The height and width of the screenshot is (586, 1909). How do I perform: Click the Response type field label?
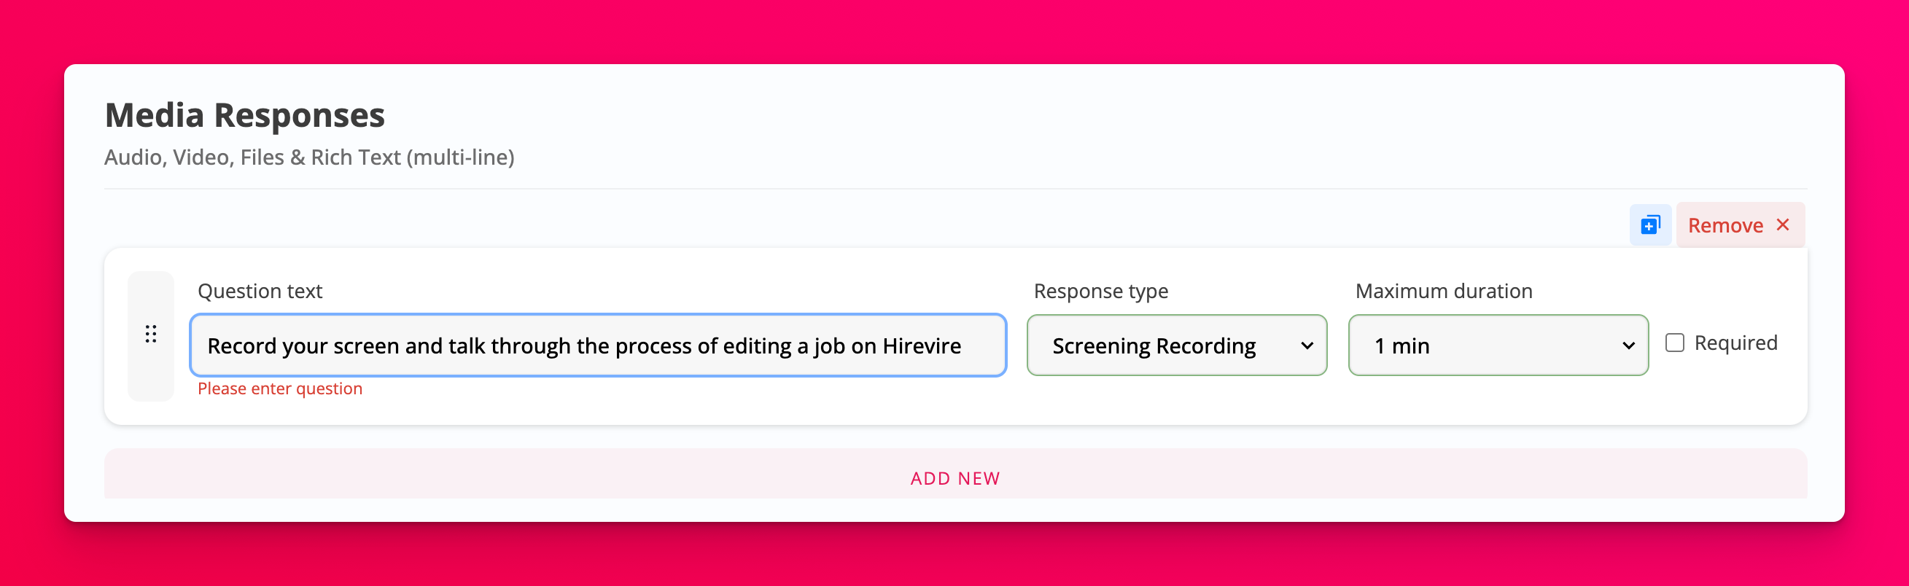click(1100, 291)
